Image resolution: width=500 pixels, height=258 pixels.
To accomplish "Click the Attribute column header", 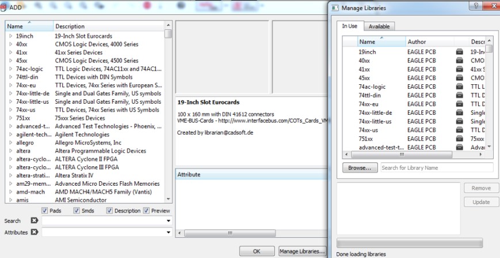I will (x=251, y=174).
